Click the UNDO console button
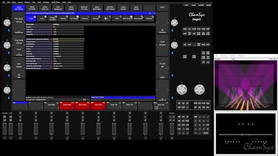The image size is (278, 156). pyautogui.click(x=195, y=103)
